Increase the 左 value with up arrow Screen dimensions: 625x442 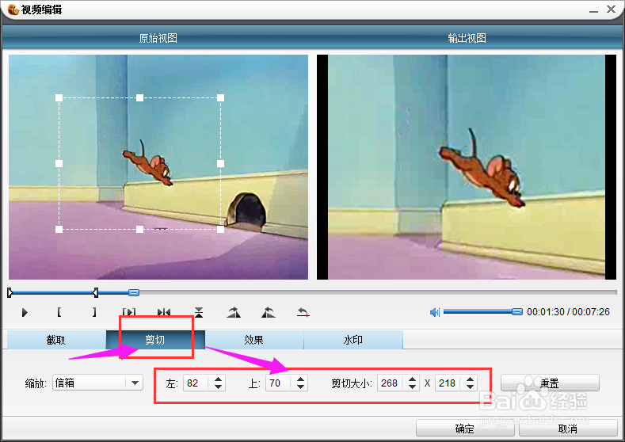(218, 379)
